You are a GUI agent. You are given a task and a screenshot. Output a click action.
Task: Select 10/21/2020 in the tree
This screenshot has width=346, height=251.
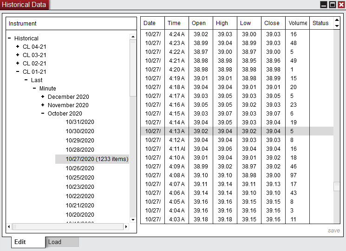tap(80, 205)
